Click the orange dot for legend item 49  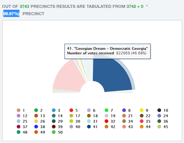click(x=36, y=132)
